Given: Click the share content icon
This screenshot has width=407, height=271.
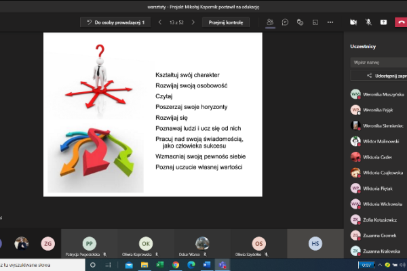Looking at the screenshot, I should click(x=384, y=22).
